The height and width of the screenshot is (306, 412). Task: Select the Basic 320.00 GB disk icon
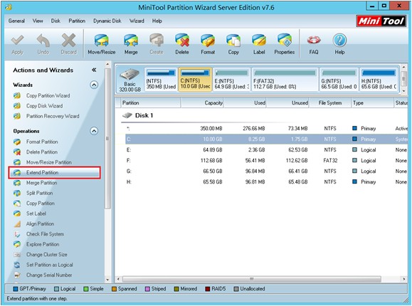[130, 80]
